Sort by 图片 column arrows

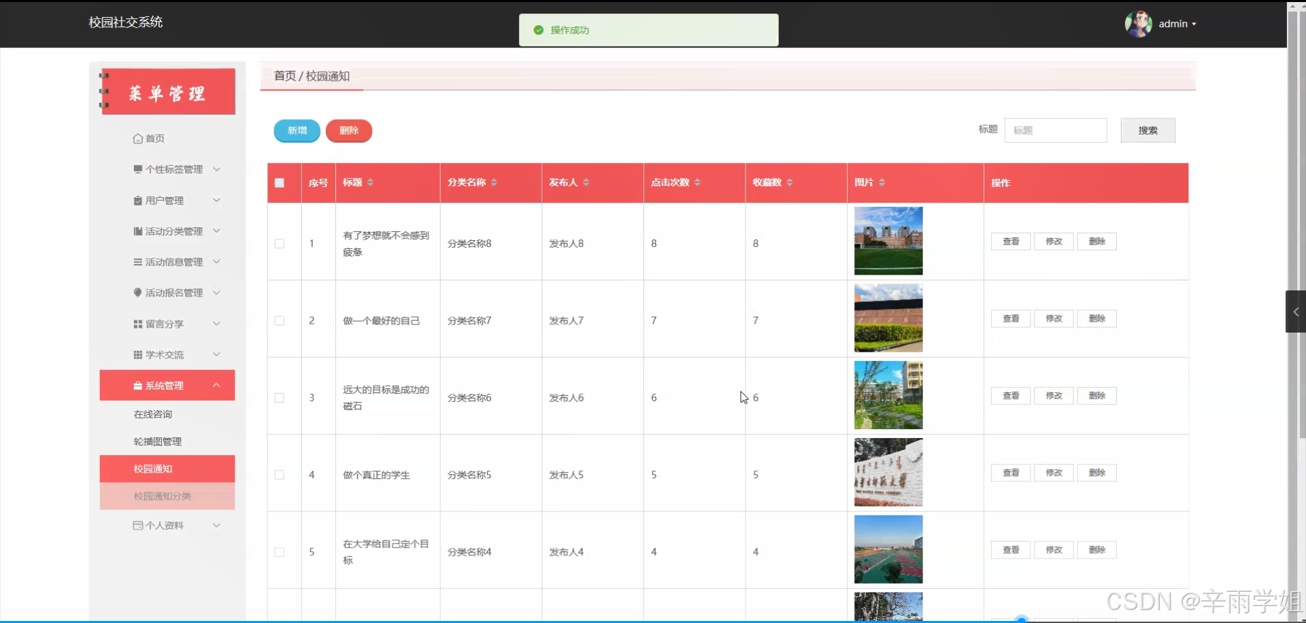882,182
